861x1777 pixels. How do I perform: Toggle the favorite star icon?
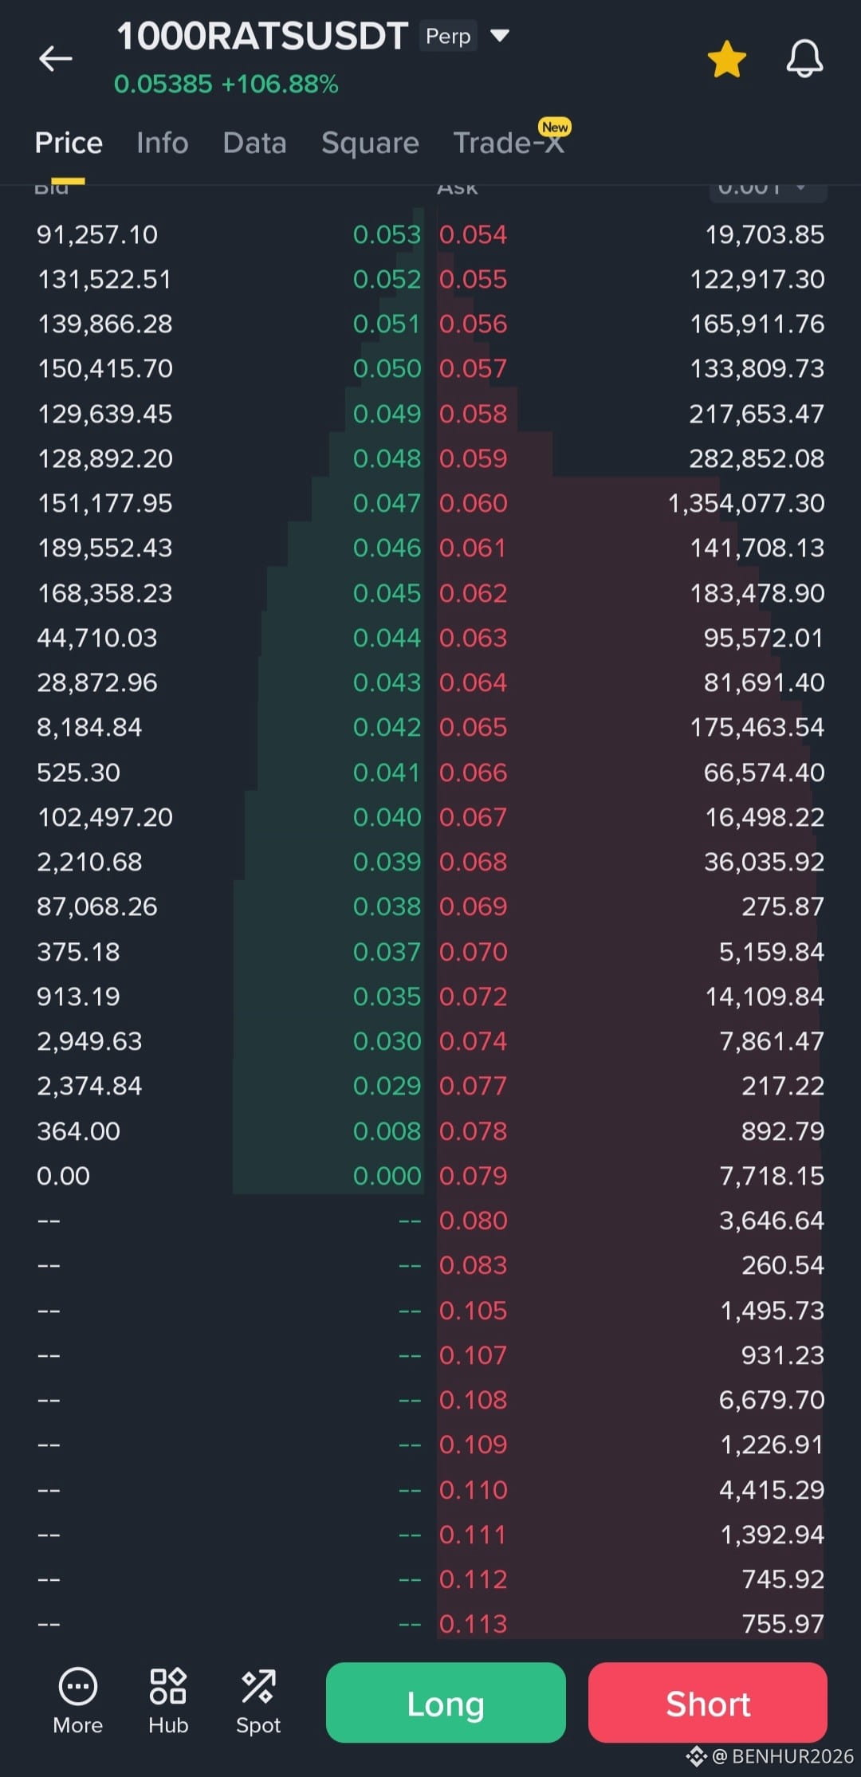pos(726,59)
